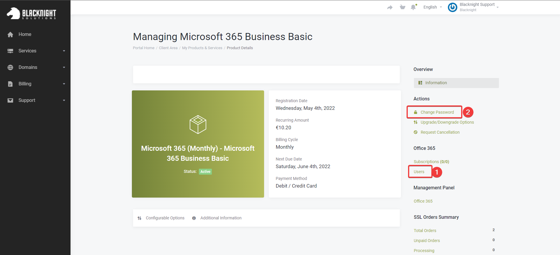This screenshot has height=255, width=560.
Task: Click the Billing document icon
Action: coord(10,84)
